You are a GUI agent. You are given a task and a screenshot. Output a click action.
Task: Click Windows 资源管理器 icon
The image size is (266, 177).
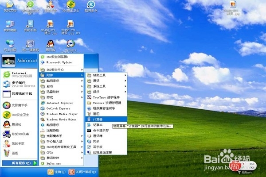(89, 103)
